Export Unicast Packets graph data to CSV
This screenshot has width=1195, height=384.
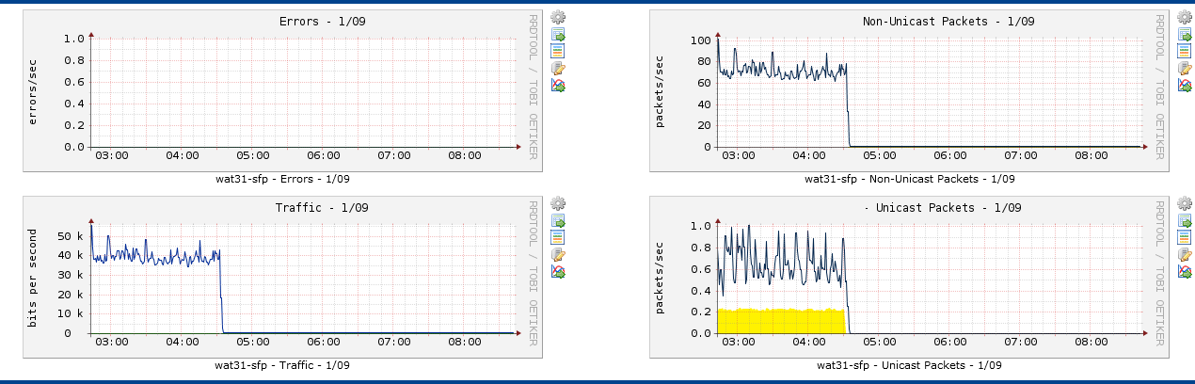click(x=1185, y=220)
